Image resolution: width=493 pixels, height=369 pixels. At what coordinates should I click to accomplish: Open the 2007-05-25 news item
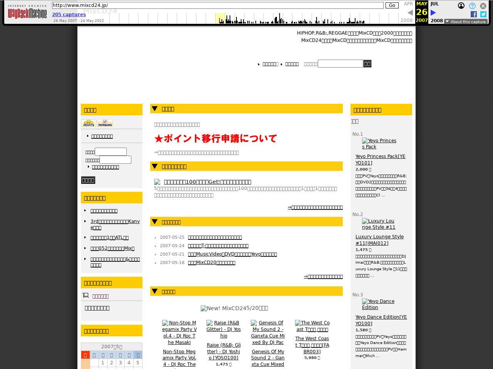coord(215,238)
